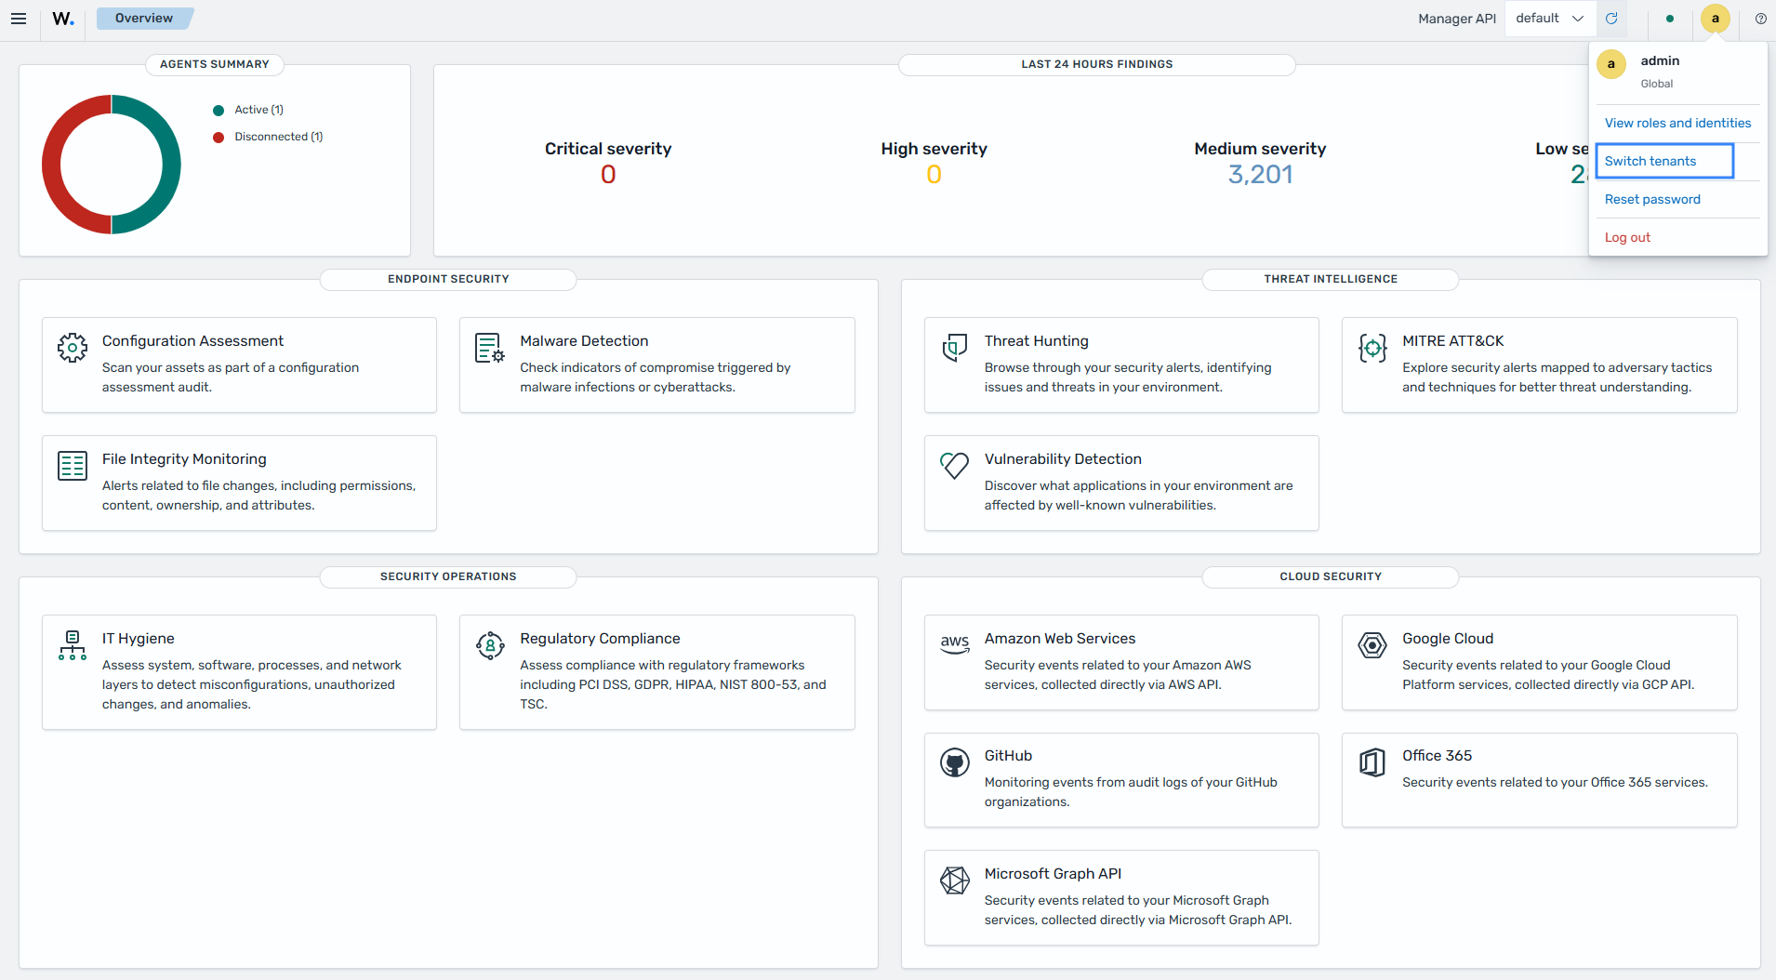The height and width of the screenshot is (980, 1776).
Task: Open Regulatory Compliance module title
Action: [600, 639]
